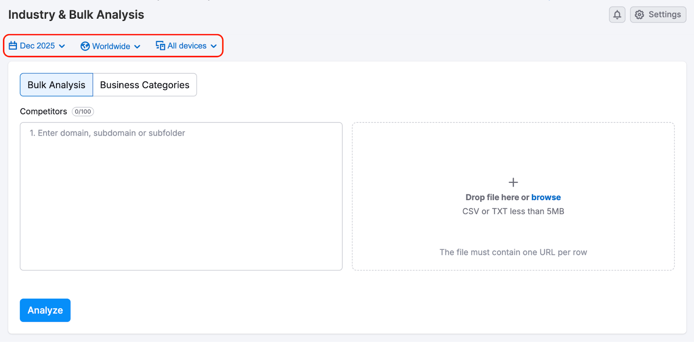Click the chevron beside Dec 2025
This screenshot has height=342, width=694.
tap(62, 46)
